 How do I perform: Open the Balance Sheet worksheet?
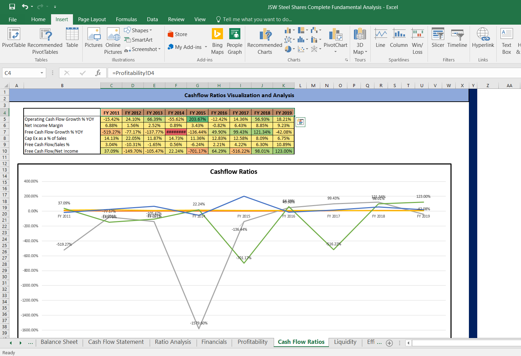tap(59, 342)
